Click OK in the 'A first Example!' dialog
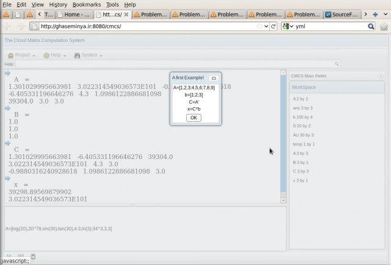The width and height of the screenshot is (391, 265). tap(194, 118)
